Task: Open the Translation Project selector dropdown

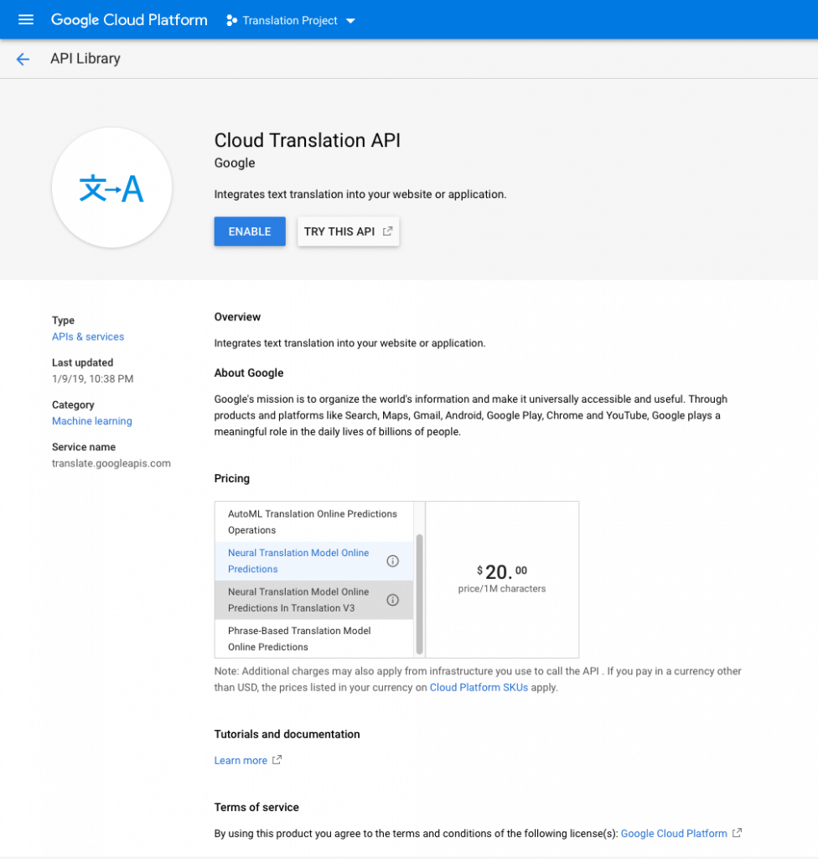Action: pos(351,20)
